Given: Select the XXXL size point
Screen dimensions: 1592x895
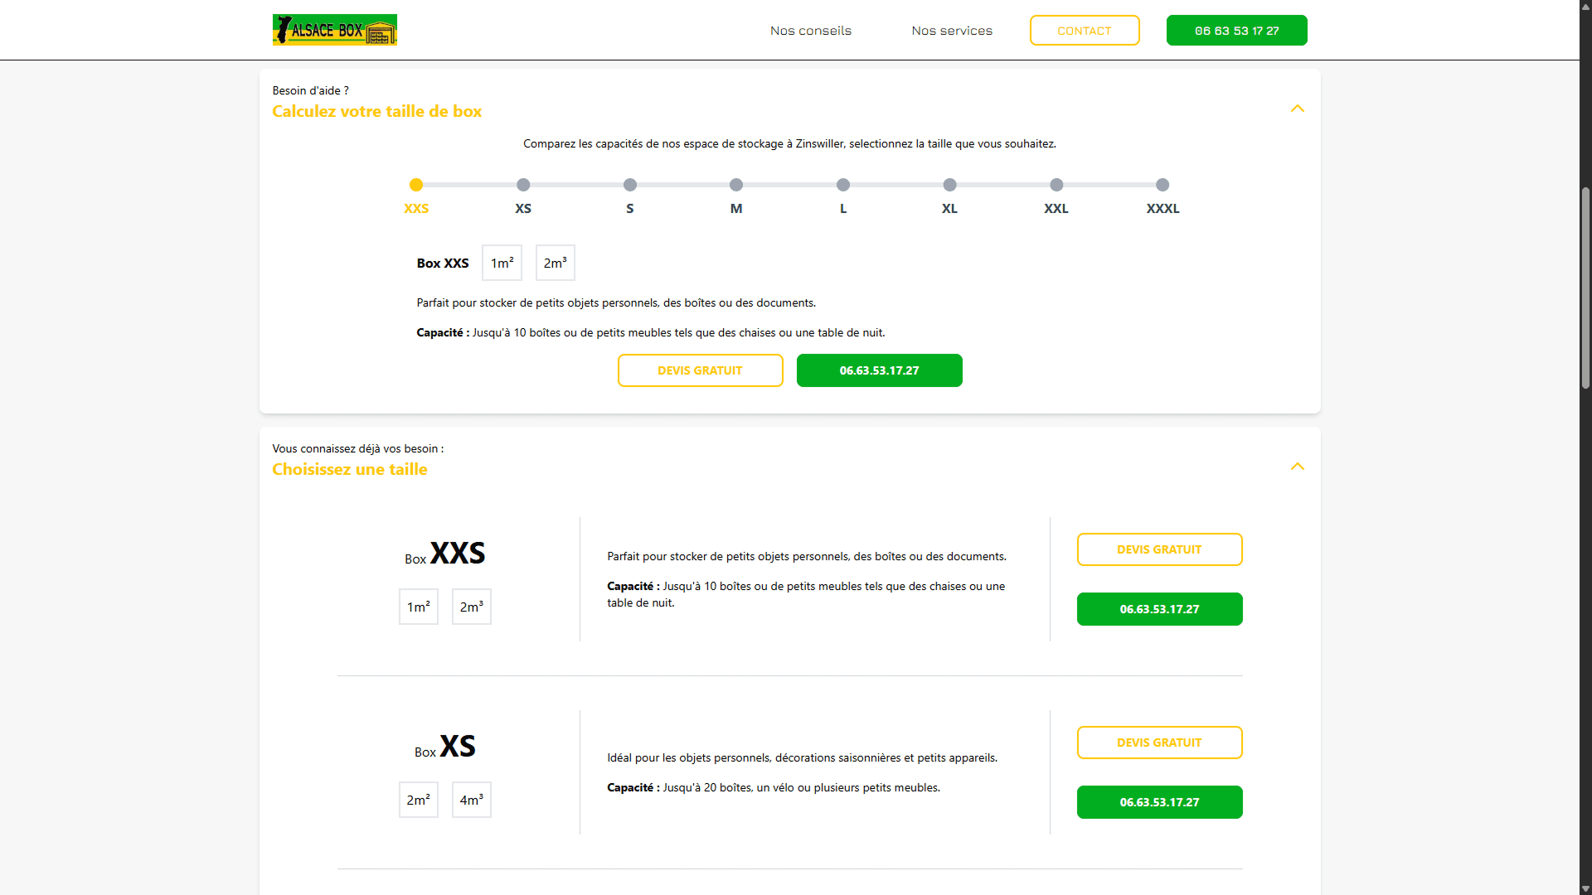Looking at the screenshot, I should [1162, 185].
